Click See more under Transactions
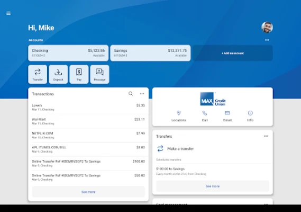The height and width of the screenshot is (212, 301). (88, 192)
